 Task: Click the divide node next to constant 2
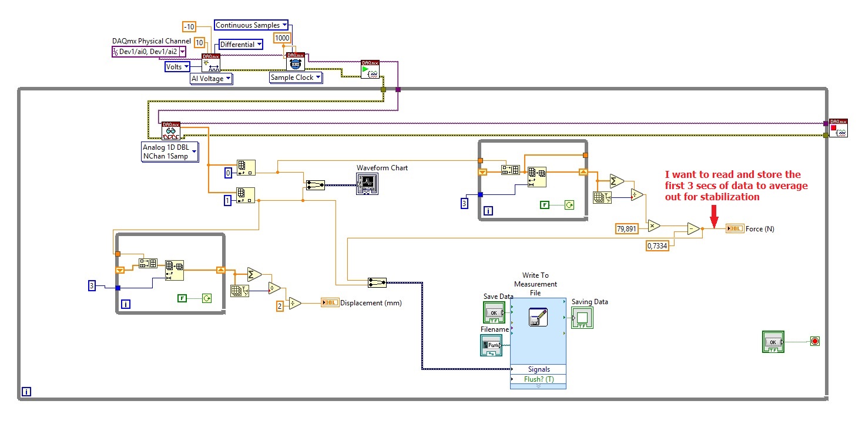295,303
